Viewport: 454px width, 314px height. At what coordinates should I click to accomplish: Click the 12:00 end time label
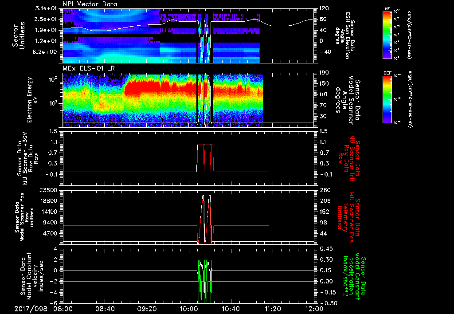point(314,309)
